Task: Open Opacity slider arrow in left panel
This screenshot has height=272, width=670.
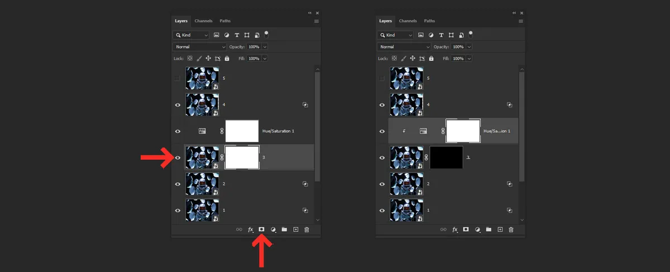Action: 265,47
